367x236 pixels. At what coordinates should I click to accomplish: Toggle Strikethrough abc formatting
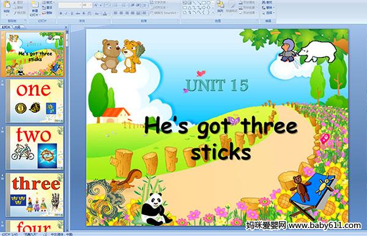[78, 13]
